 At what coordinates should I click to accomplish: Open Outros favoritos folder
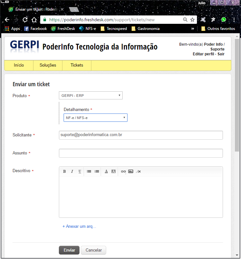pyautogui.click(x=218, y=29)
